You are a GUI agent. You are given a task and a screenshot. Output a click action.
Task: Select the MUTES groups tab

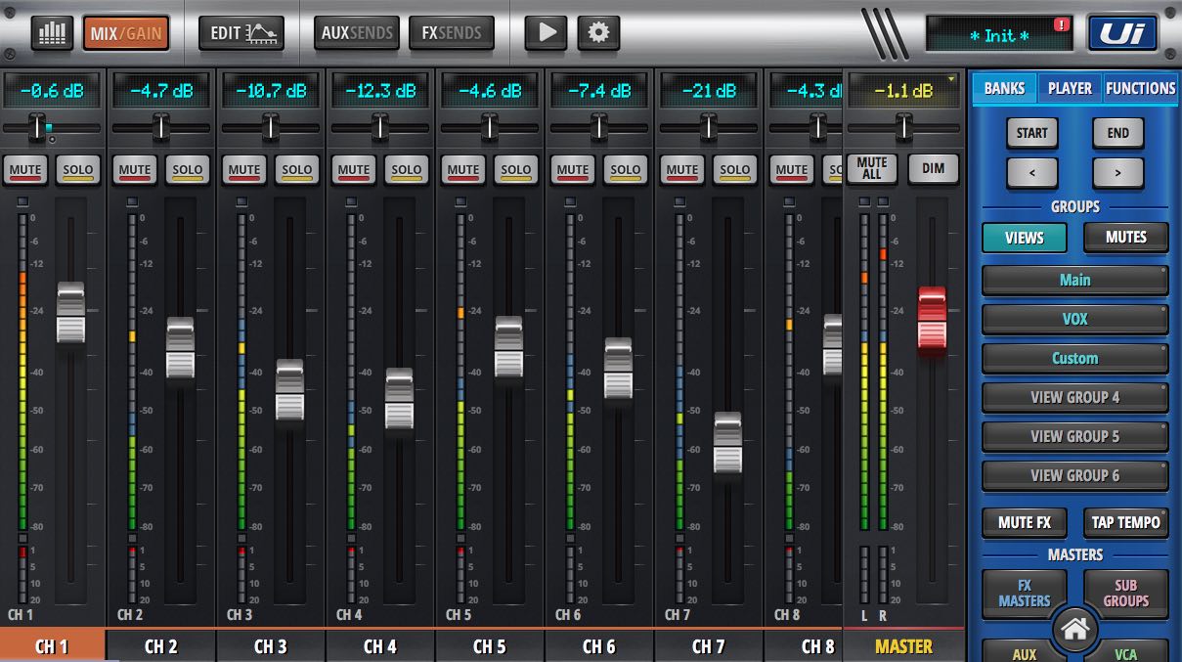tap(1126, 238)
